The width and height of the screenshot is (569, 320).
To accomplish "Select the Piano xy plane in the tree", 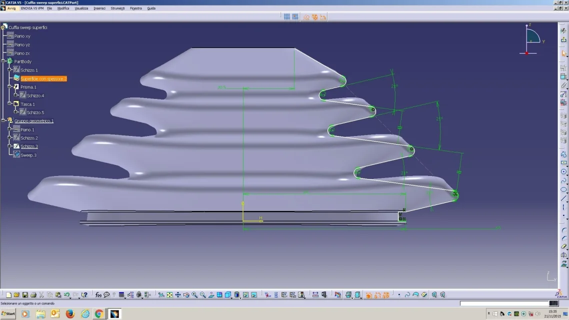I will (x=22, y=36).
